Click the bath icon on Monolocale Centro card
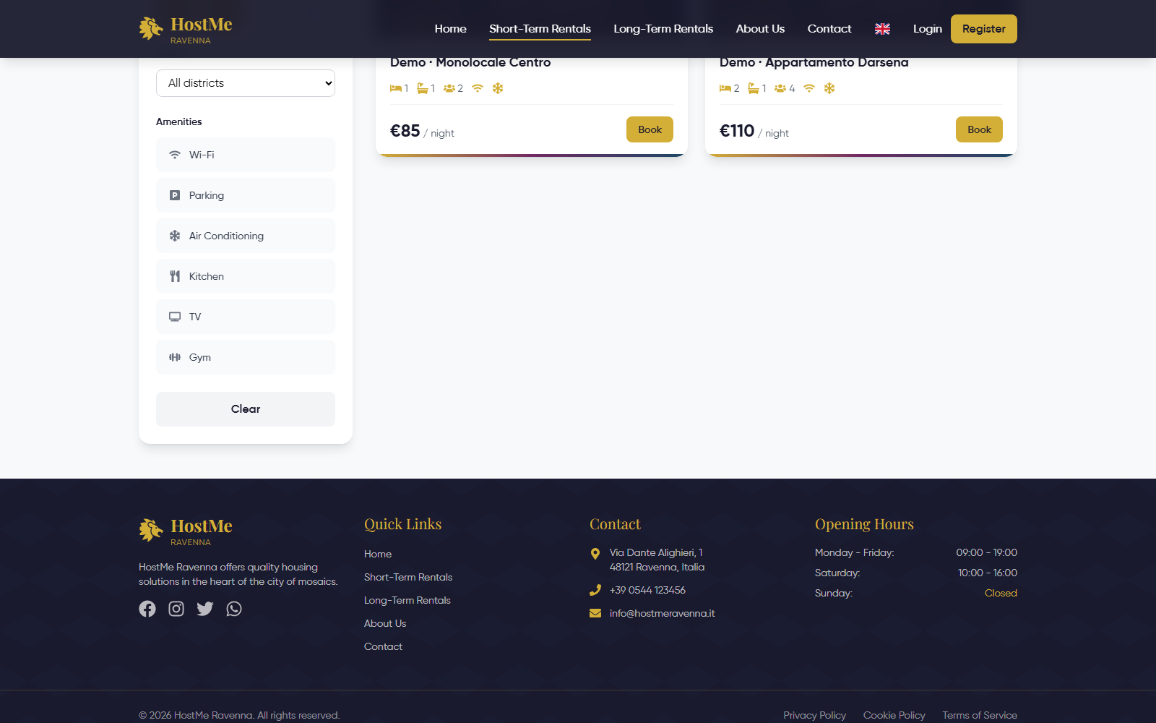1156x723 pixels. click(x=423, y=88)
